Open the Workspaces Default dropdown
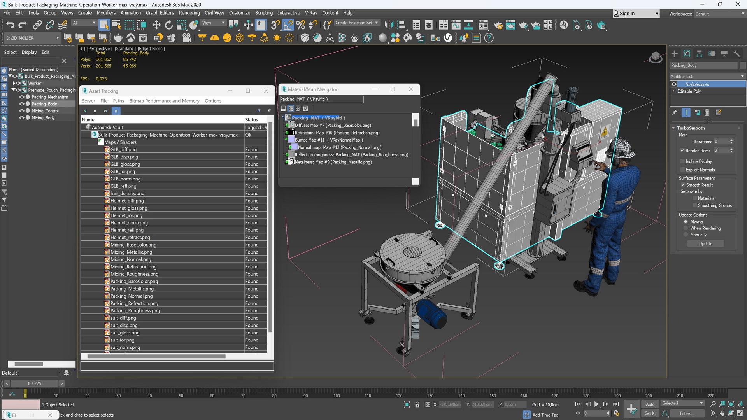The image size is (747, 420). 720,14
